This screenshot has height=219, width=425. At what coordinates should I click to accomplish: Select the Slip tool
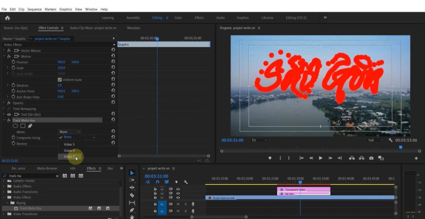point(132,202)
